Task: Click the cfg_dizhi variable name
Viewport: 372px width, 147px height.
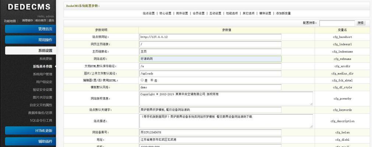Action: pyautogui.click(x=342, y=140)
